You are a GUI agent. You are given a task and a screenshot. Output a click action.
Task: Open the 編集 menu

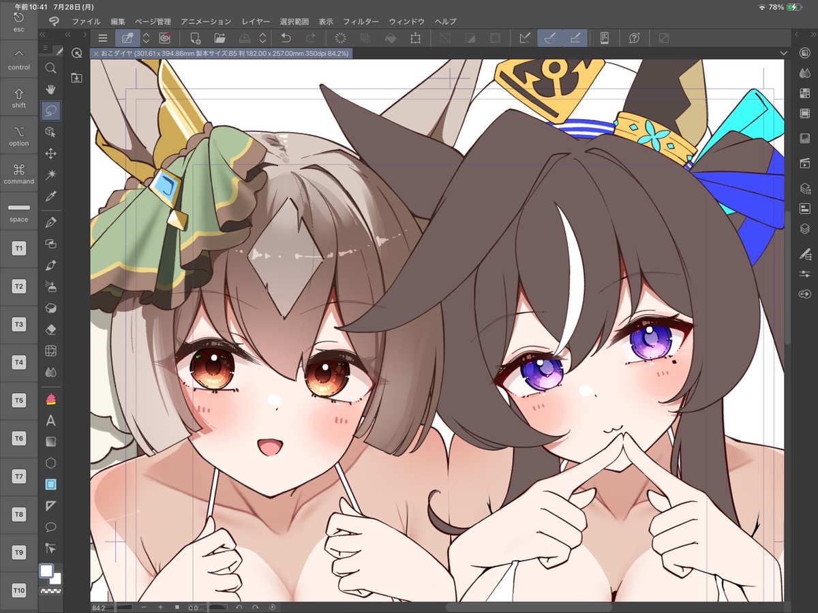(x=118, y=22)
